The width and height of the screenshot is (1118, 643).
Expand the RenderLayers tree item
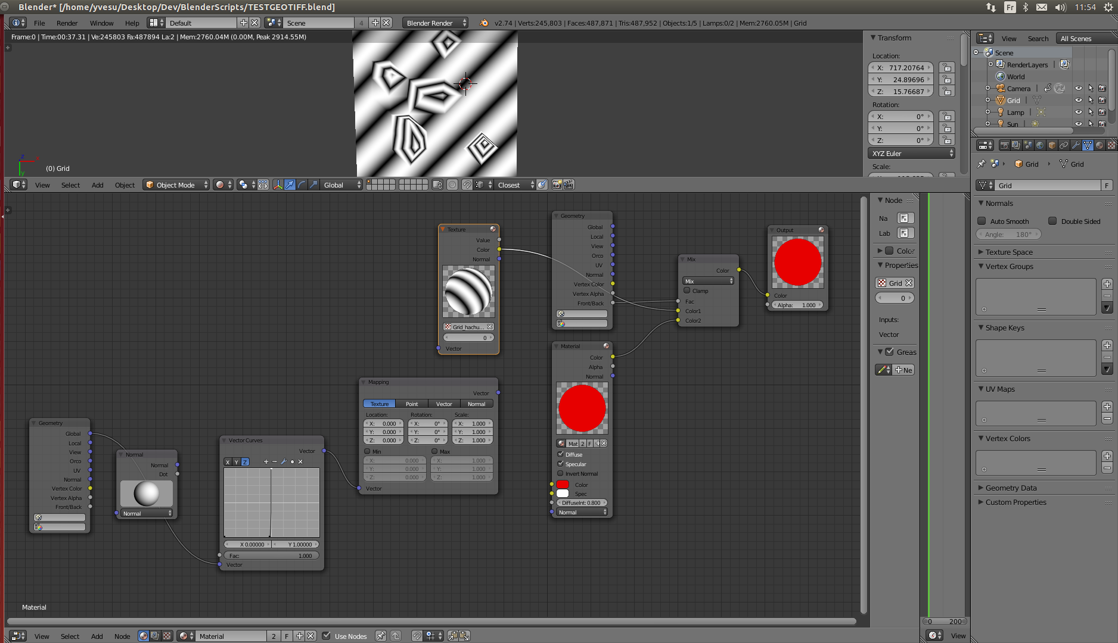[990, 64]
